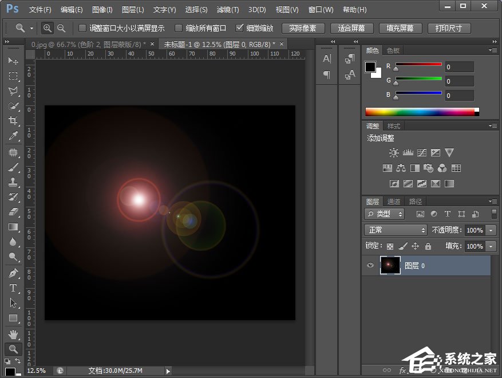Select the Brush tool

(x=13, y=168)
